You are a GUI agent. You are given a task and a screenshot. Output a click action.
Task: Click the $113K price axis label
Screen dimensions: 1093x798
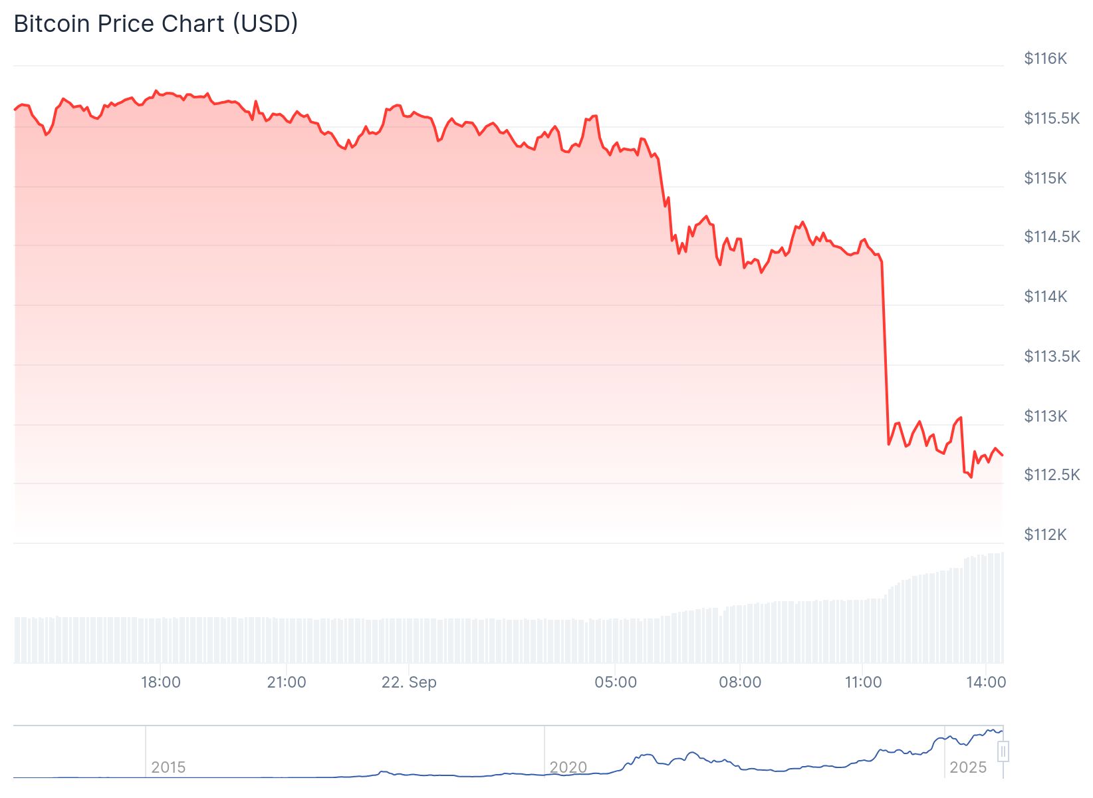1045,416
